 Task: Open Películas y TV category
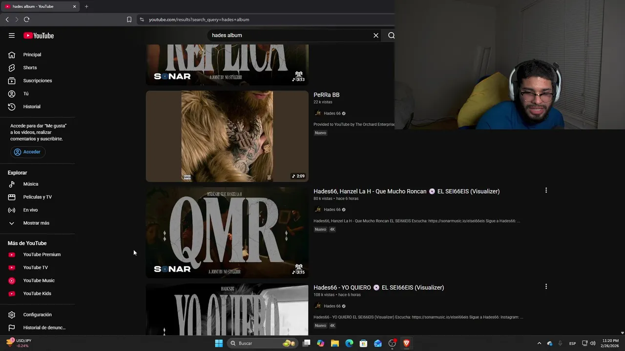38,197
